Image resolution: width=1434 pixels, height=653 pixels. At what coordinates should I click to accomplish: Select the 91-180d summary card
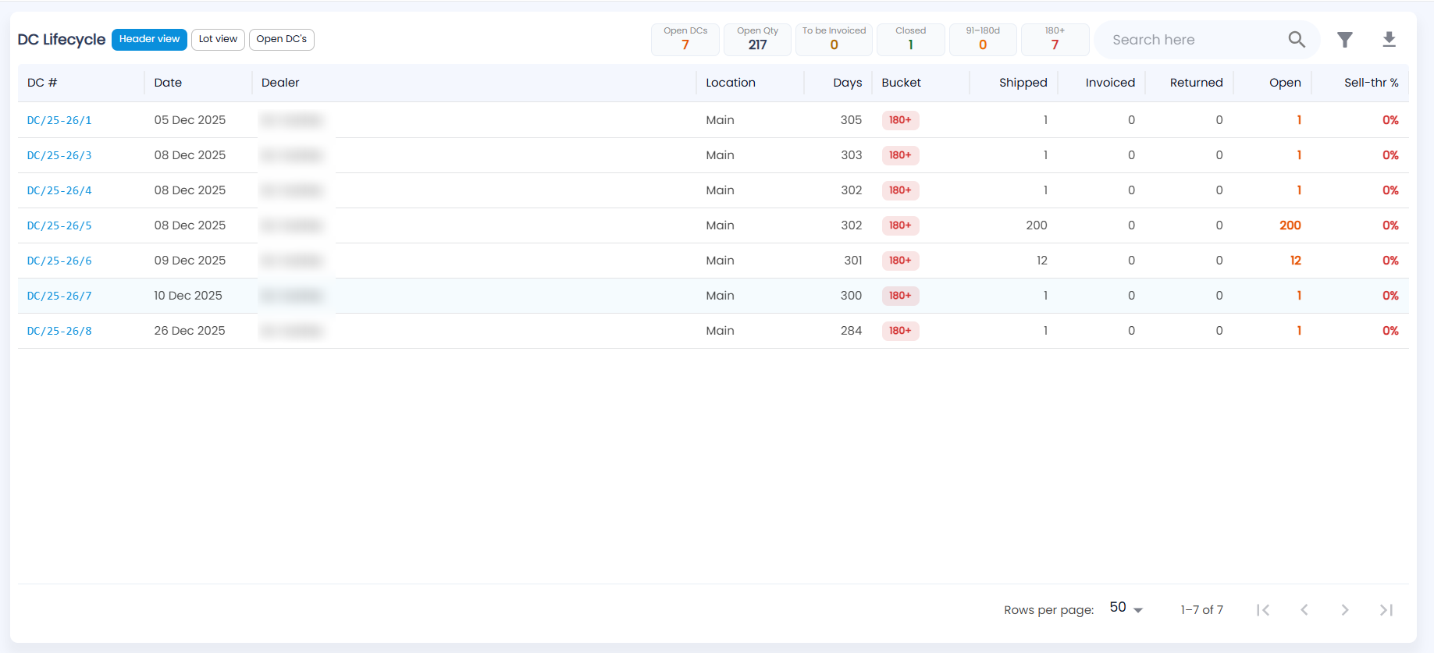[x=983, y=40]
